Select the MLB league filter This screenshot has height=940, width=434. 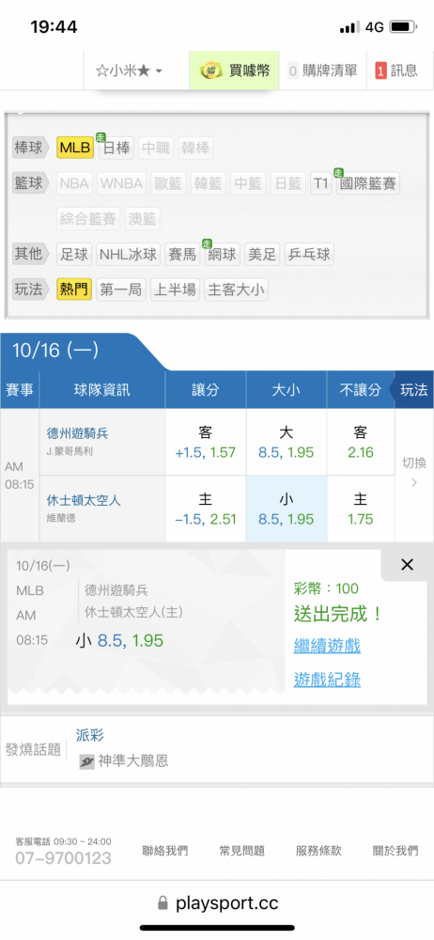coord(75,149)
